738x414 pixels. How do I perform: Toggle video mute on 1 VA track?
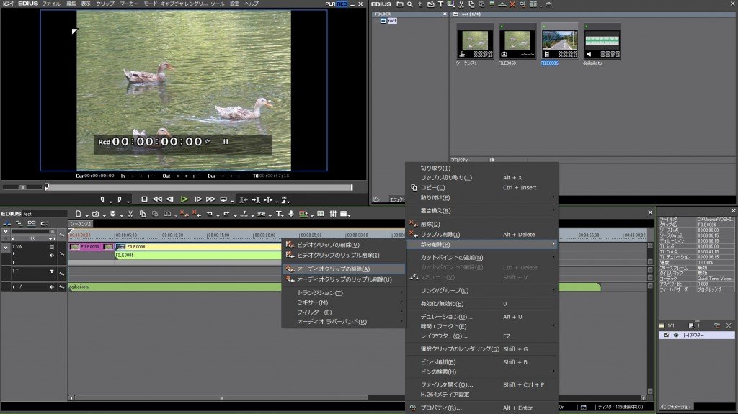tap(52, 246)
